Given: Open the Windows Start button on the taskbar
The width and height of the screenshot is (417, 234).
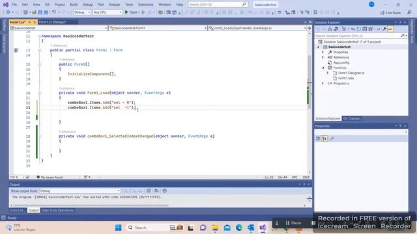Looking at the screenshot, I should [x=119, y=227].
